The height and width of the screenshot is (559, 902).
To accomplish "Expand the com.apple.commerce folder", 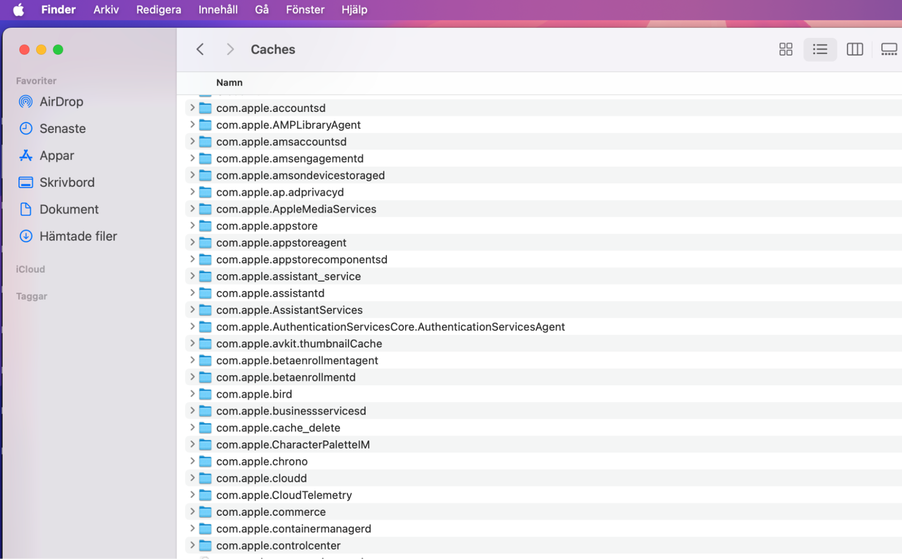I will [x=192, y=512].
